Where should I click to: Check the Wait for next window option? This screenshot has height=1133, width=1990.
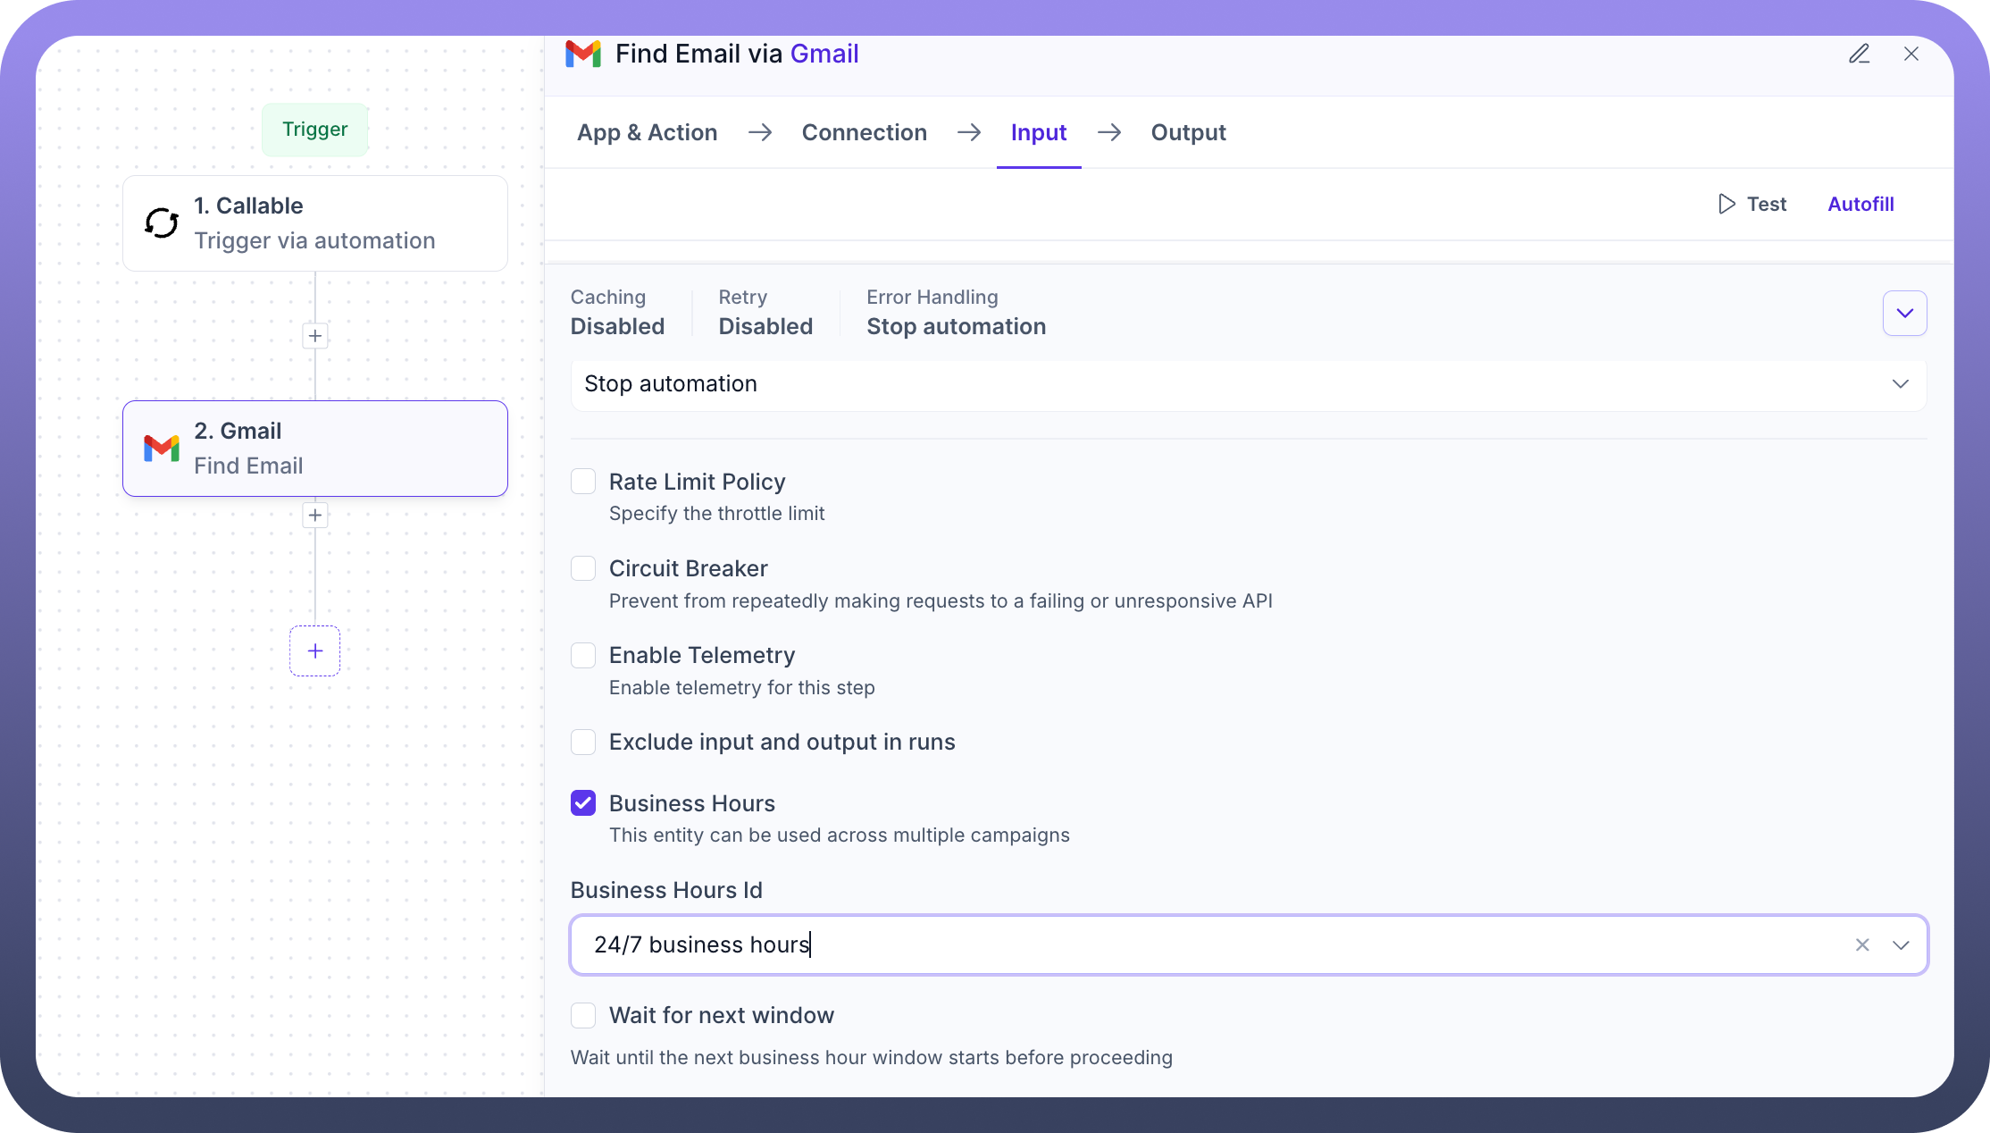(x=583, y=1016)
